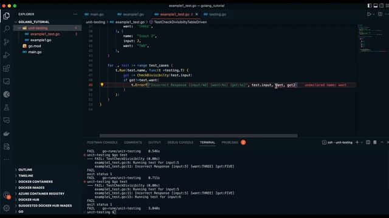Image resolution: width=389 pixels, height=218 pixels.
Task: Open the Extensions view icon
Action: pyautogui.click(x=7, y=68)
